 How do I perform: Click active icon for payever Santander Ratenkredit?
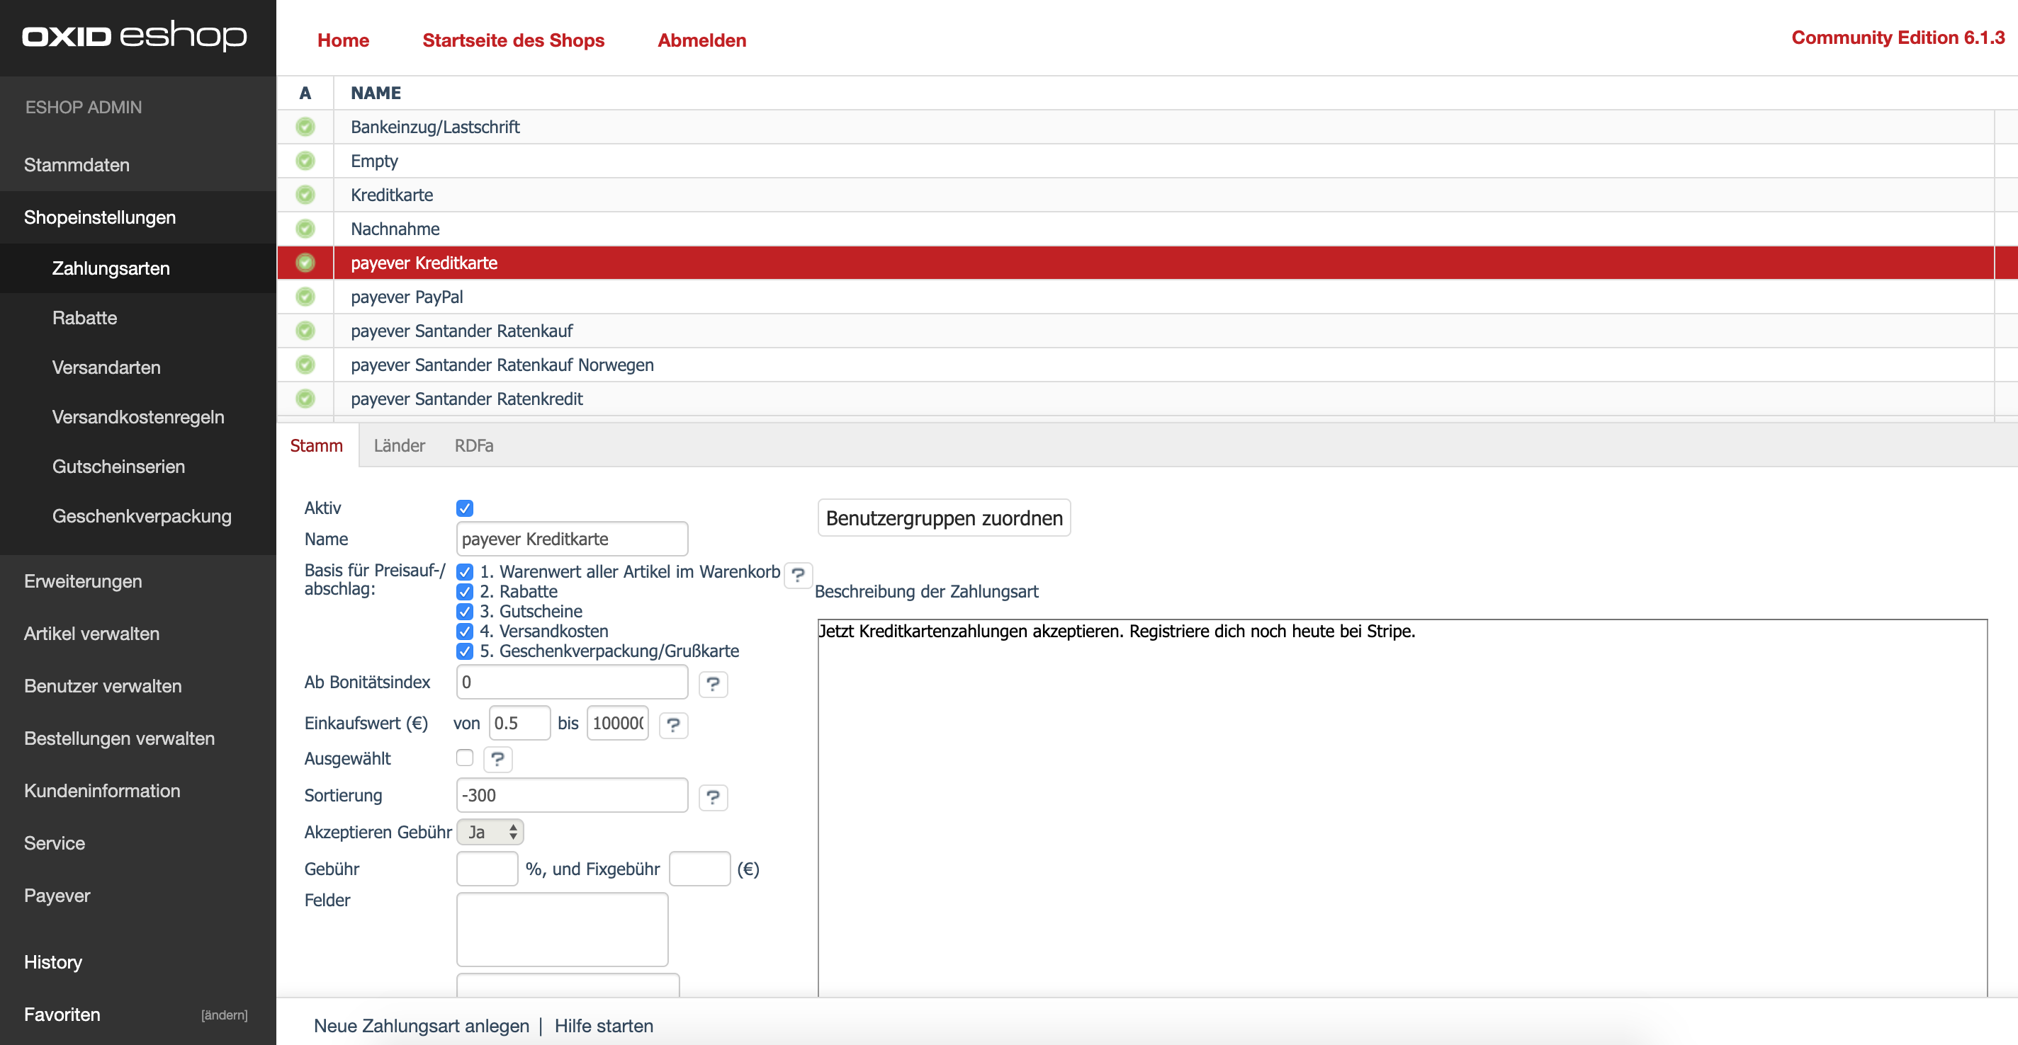click(305, 399)
